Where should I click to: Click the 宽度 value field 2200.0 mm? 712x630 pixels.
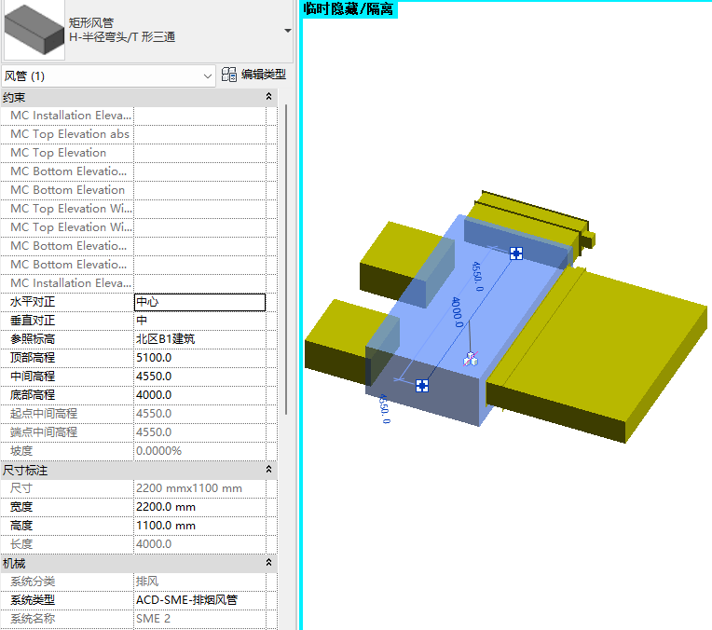tap(199, 507)
